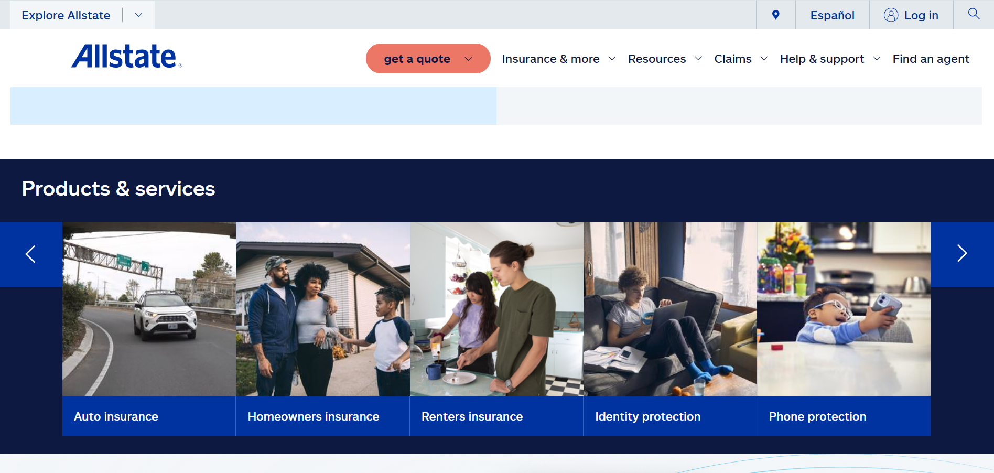Open the Identity protection photo
The height and width of the screenshot is (473, 994).
coord(669,309)
